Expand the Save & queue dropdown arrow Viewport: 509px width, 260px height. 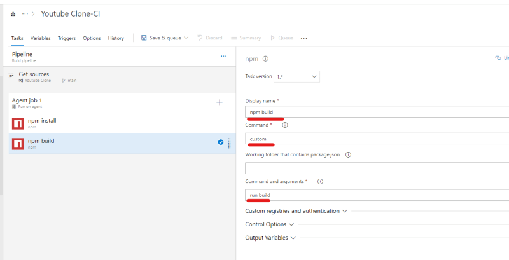click(186, 38)
